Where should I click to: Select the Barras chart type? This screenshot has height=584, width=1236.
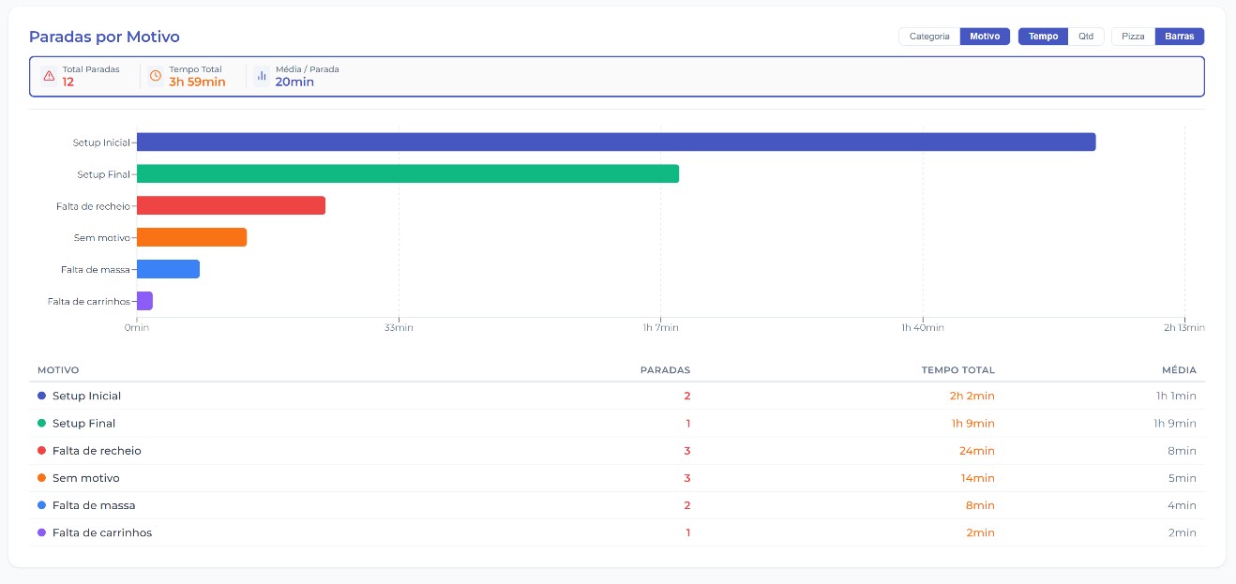[x=1180, y=37]
